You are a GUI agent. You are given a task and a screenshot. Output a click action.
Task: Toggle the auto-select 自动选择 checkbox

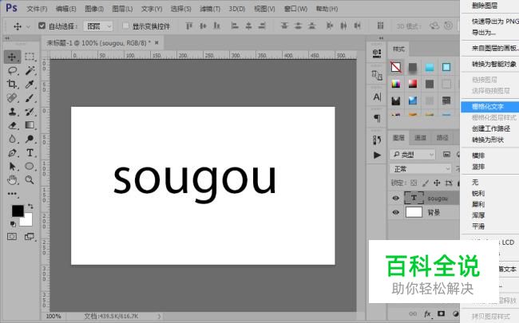[x=42, y=26]
